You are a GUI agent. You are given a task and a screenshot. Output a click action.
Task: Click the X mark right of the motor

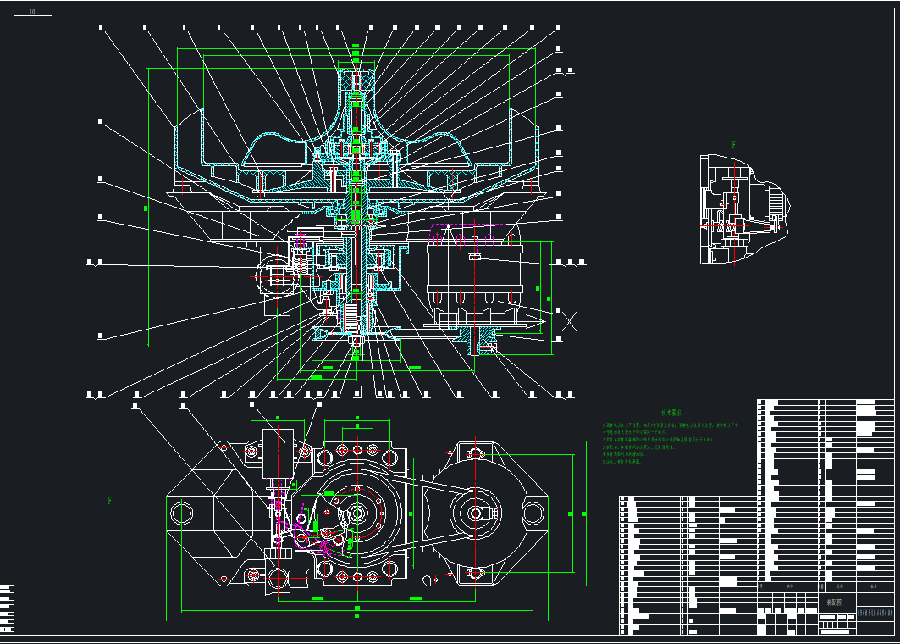pyautogui.click(x=569, y=322)
